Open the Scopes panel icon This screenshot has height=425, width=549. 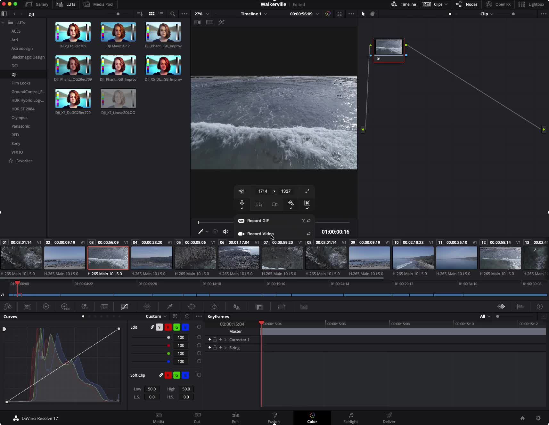click(520, 307)
